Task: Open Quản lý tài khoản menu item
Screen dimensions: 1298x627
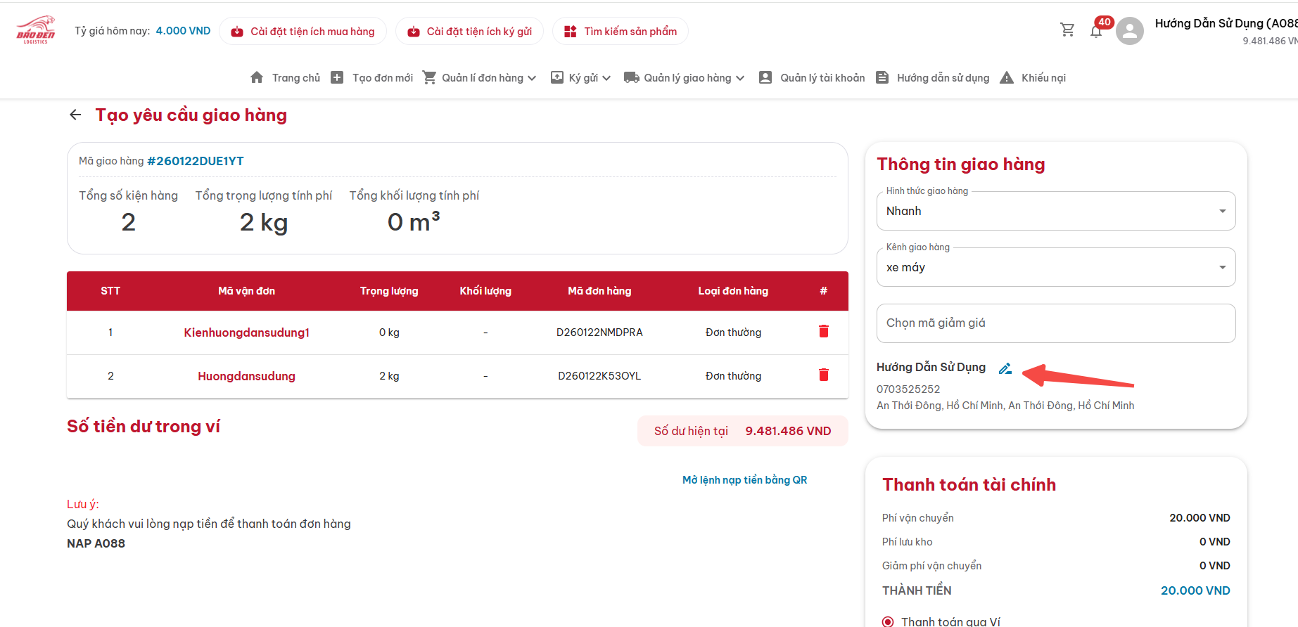Action: tap(822, 78)
